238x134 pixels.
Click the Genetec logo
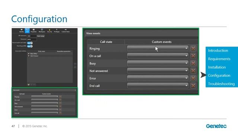click(x=216, y=126)
